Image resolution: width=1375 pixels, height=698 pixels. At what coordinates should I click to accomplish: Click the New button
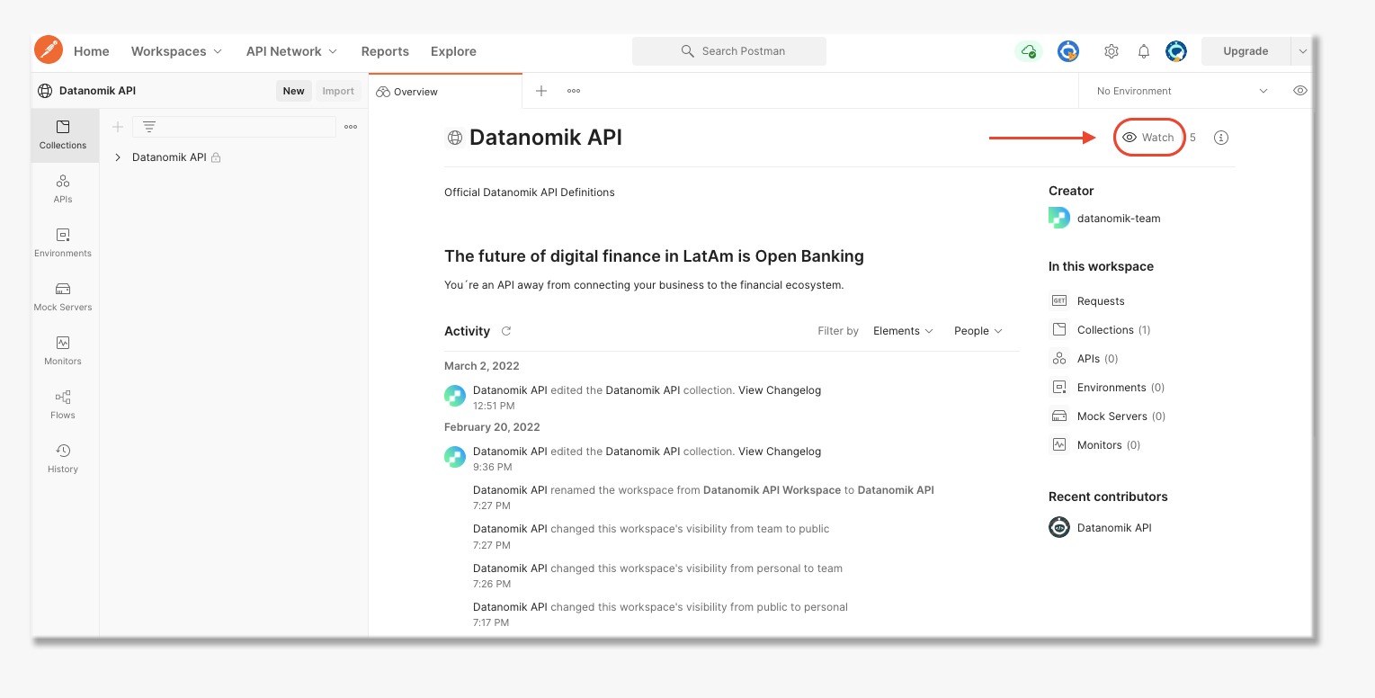293,91
